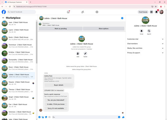Open more actions plus icon in composer

click(x=39, y=117)
